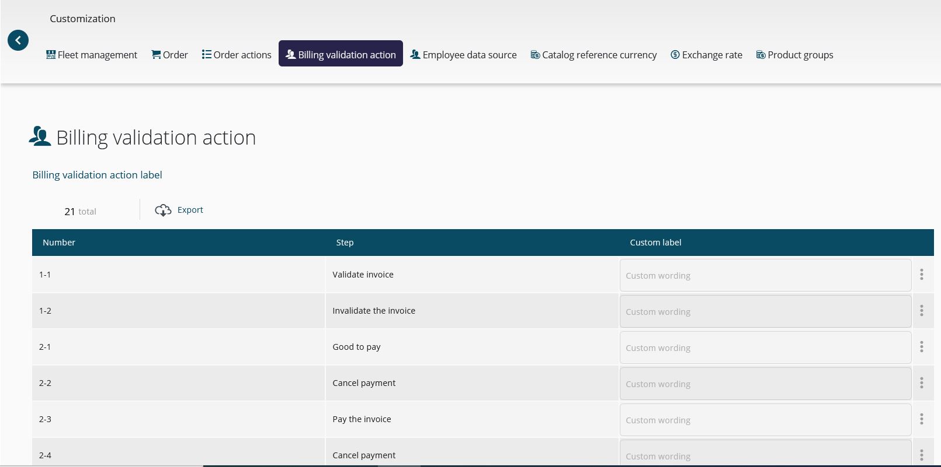Open kebab menu for Pay the invoice row
941x467 pixels.
click(x=922, y=419)
